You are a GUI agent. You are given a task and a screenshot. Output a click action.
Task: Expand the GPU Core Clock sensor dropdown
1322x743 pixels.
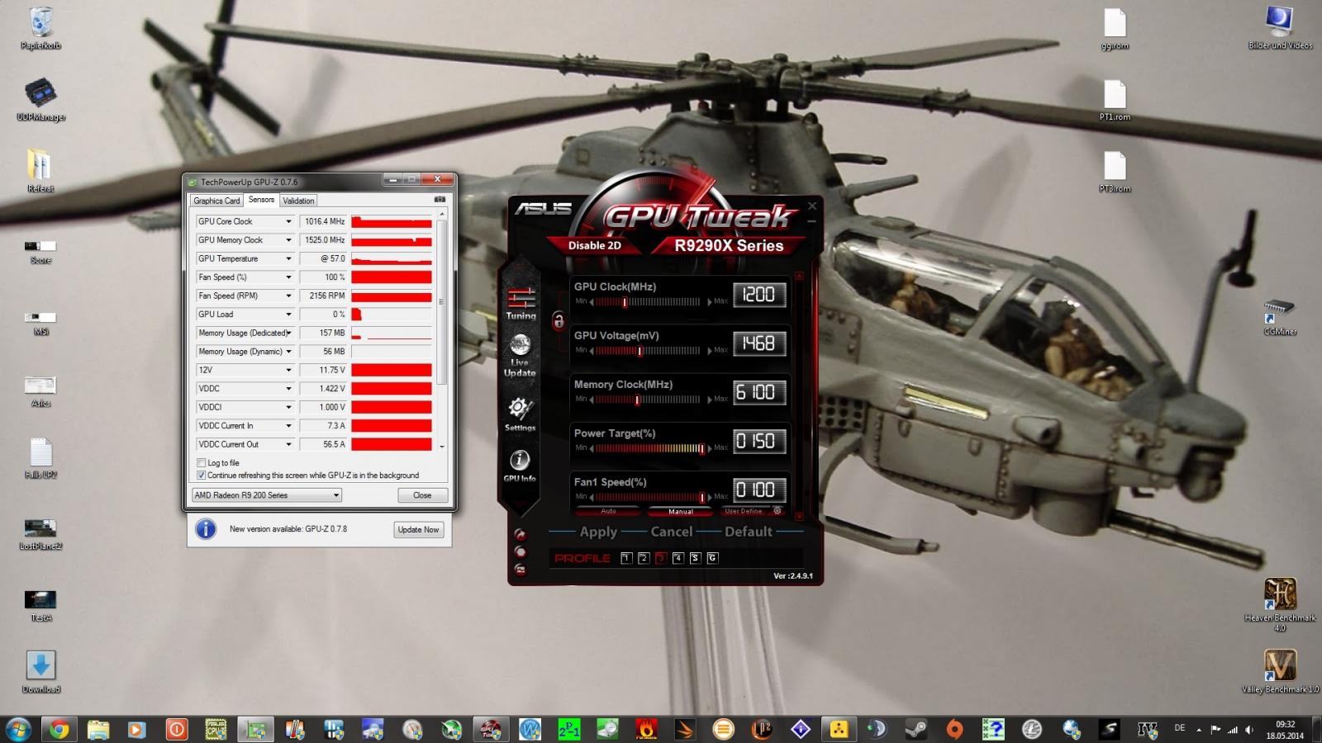pos(288,221)
